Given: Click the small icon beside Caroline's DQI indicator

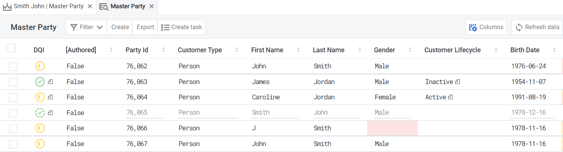Looking at the screenshot, I should [50, 97].
